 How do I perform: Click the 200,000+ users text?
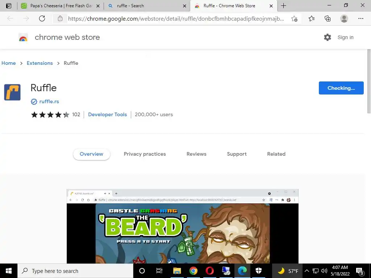[x=154, y=114]
